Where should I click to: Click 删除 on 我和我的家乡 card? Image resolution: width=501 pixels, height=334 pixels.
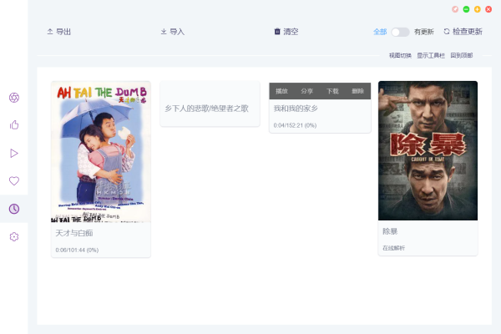tap(358, 91)
